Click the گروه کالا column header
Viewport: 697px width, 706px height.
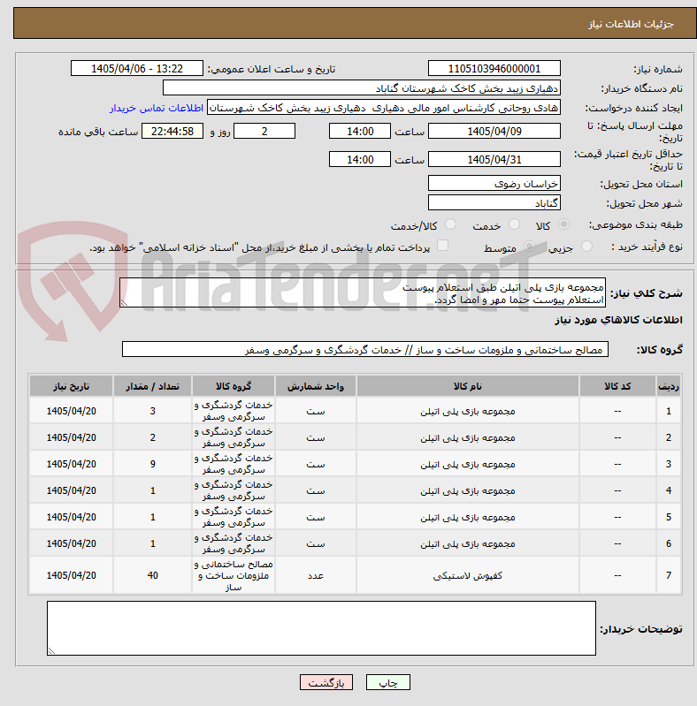[234, 386]
